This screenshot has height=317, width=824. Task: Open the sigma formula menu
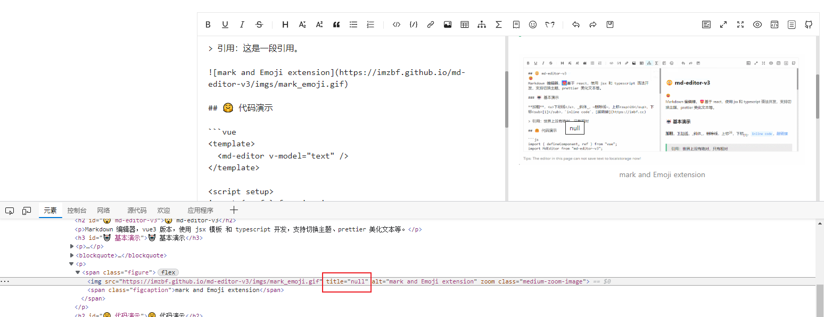click(x=499, y=24)
